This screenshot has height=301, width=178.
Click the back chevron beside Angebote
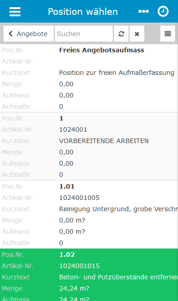(x=10, y=34)
